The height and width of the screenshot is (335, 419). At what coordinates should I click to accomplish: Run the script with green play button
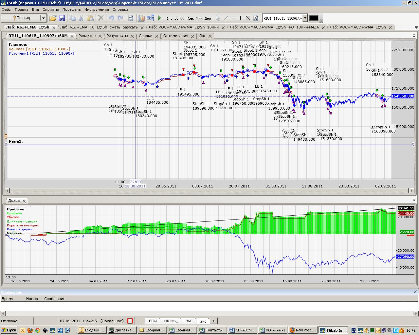pyautogui.click(x=160, y=18)
